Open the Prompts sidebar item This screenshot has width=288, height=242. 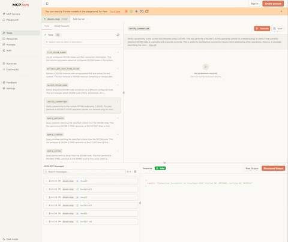(9, 44)
